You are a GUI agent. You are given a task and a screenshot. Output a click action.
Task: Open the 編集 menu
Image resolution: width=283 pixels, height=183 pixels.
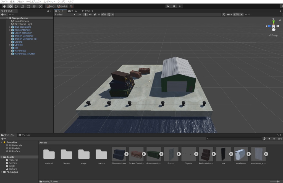(12, 1)
